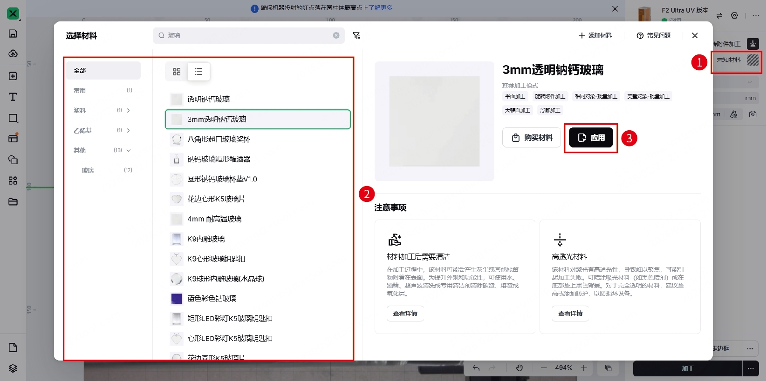The image size is (766, 381).
Task: Clear the search text with the X icon
Action: point(336,35)
